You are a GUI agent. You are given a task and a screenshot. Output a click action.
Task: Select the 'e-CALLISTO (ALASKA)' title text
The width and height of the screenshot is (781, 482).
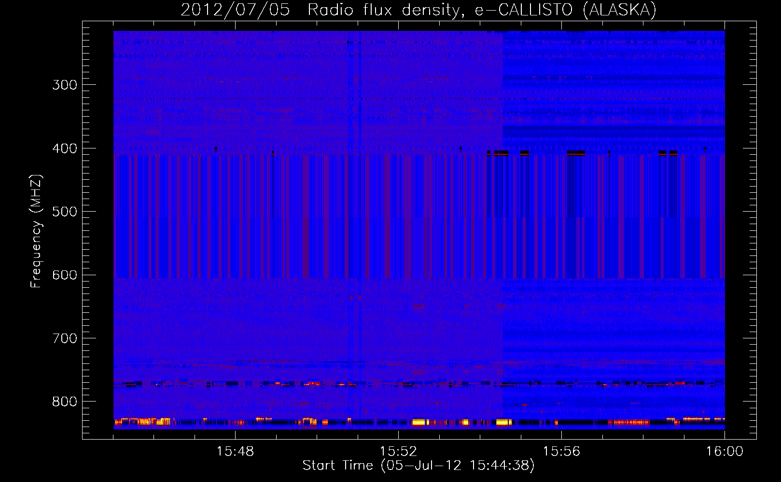566,10
